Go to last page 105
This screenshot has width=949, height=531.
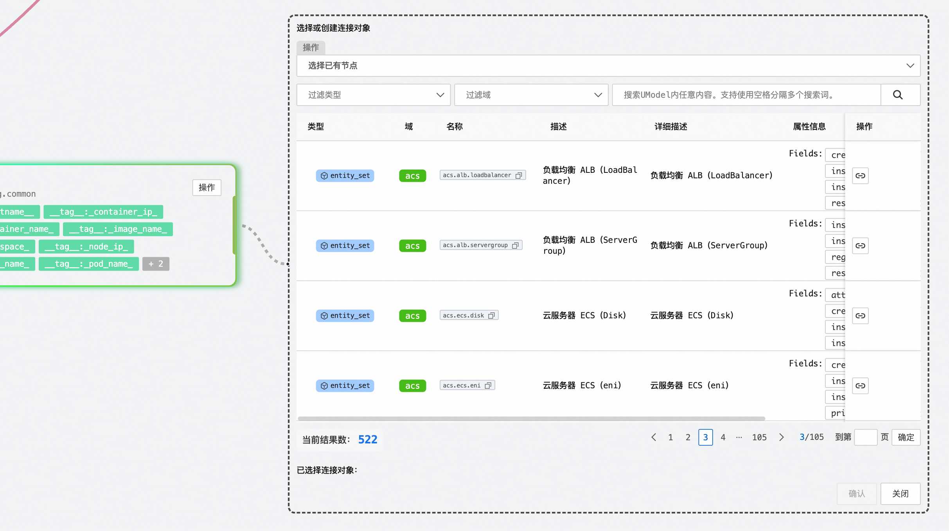click(x=759, y=437)
